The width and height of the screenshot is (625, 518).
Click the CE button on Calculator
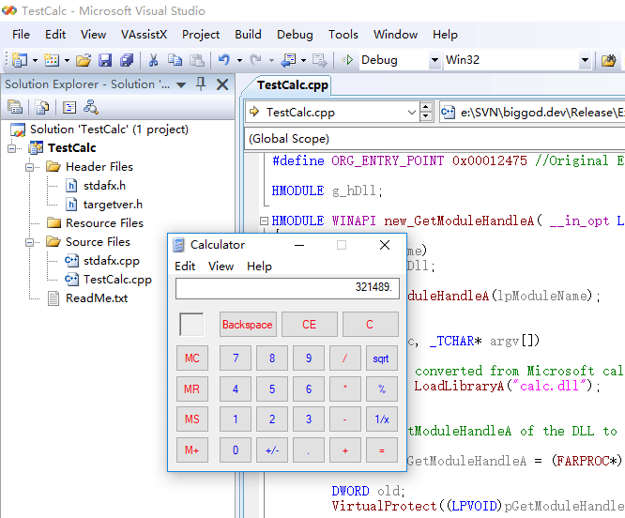click(310, 325)
